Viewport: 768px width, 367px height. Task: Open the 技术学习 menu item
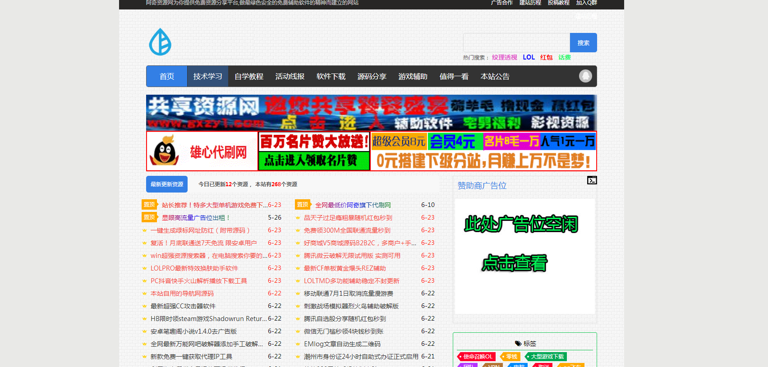coord(208,76)
